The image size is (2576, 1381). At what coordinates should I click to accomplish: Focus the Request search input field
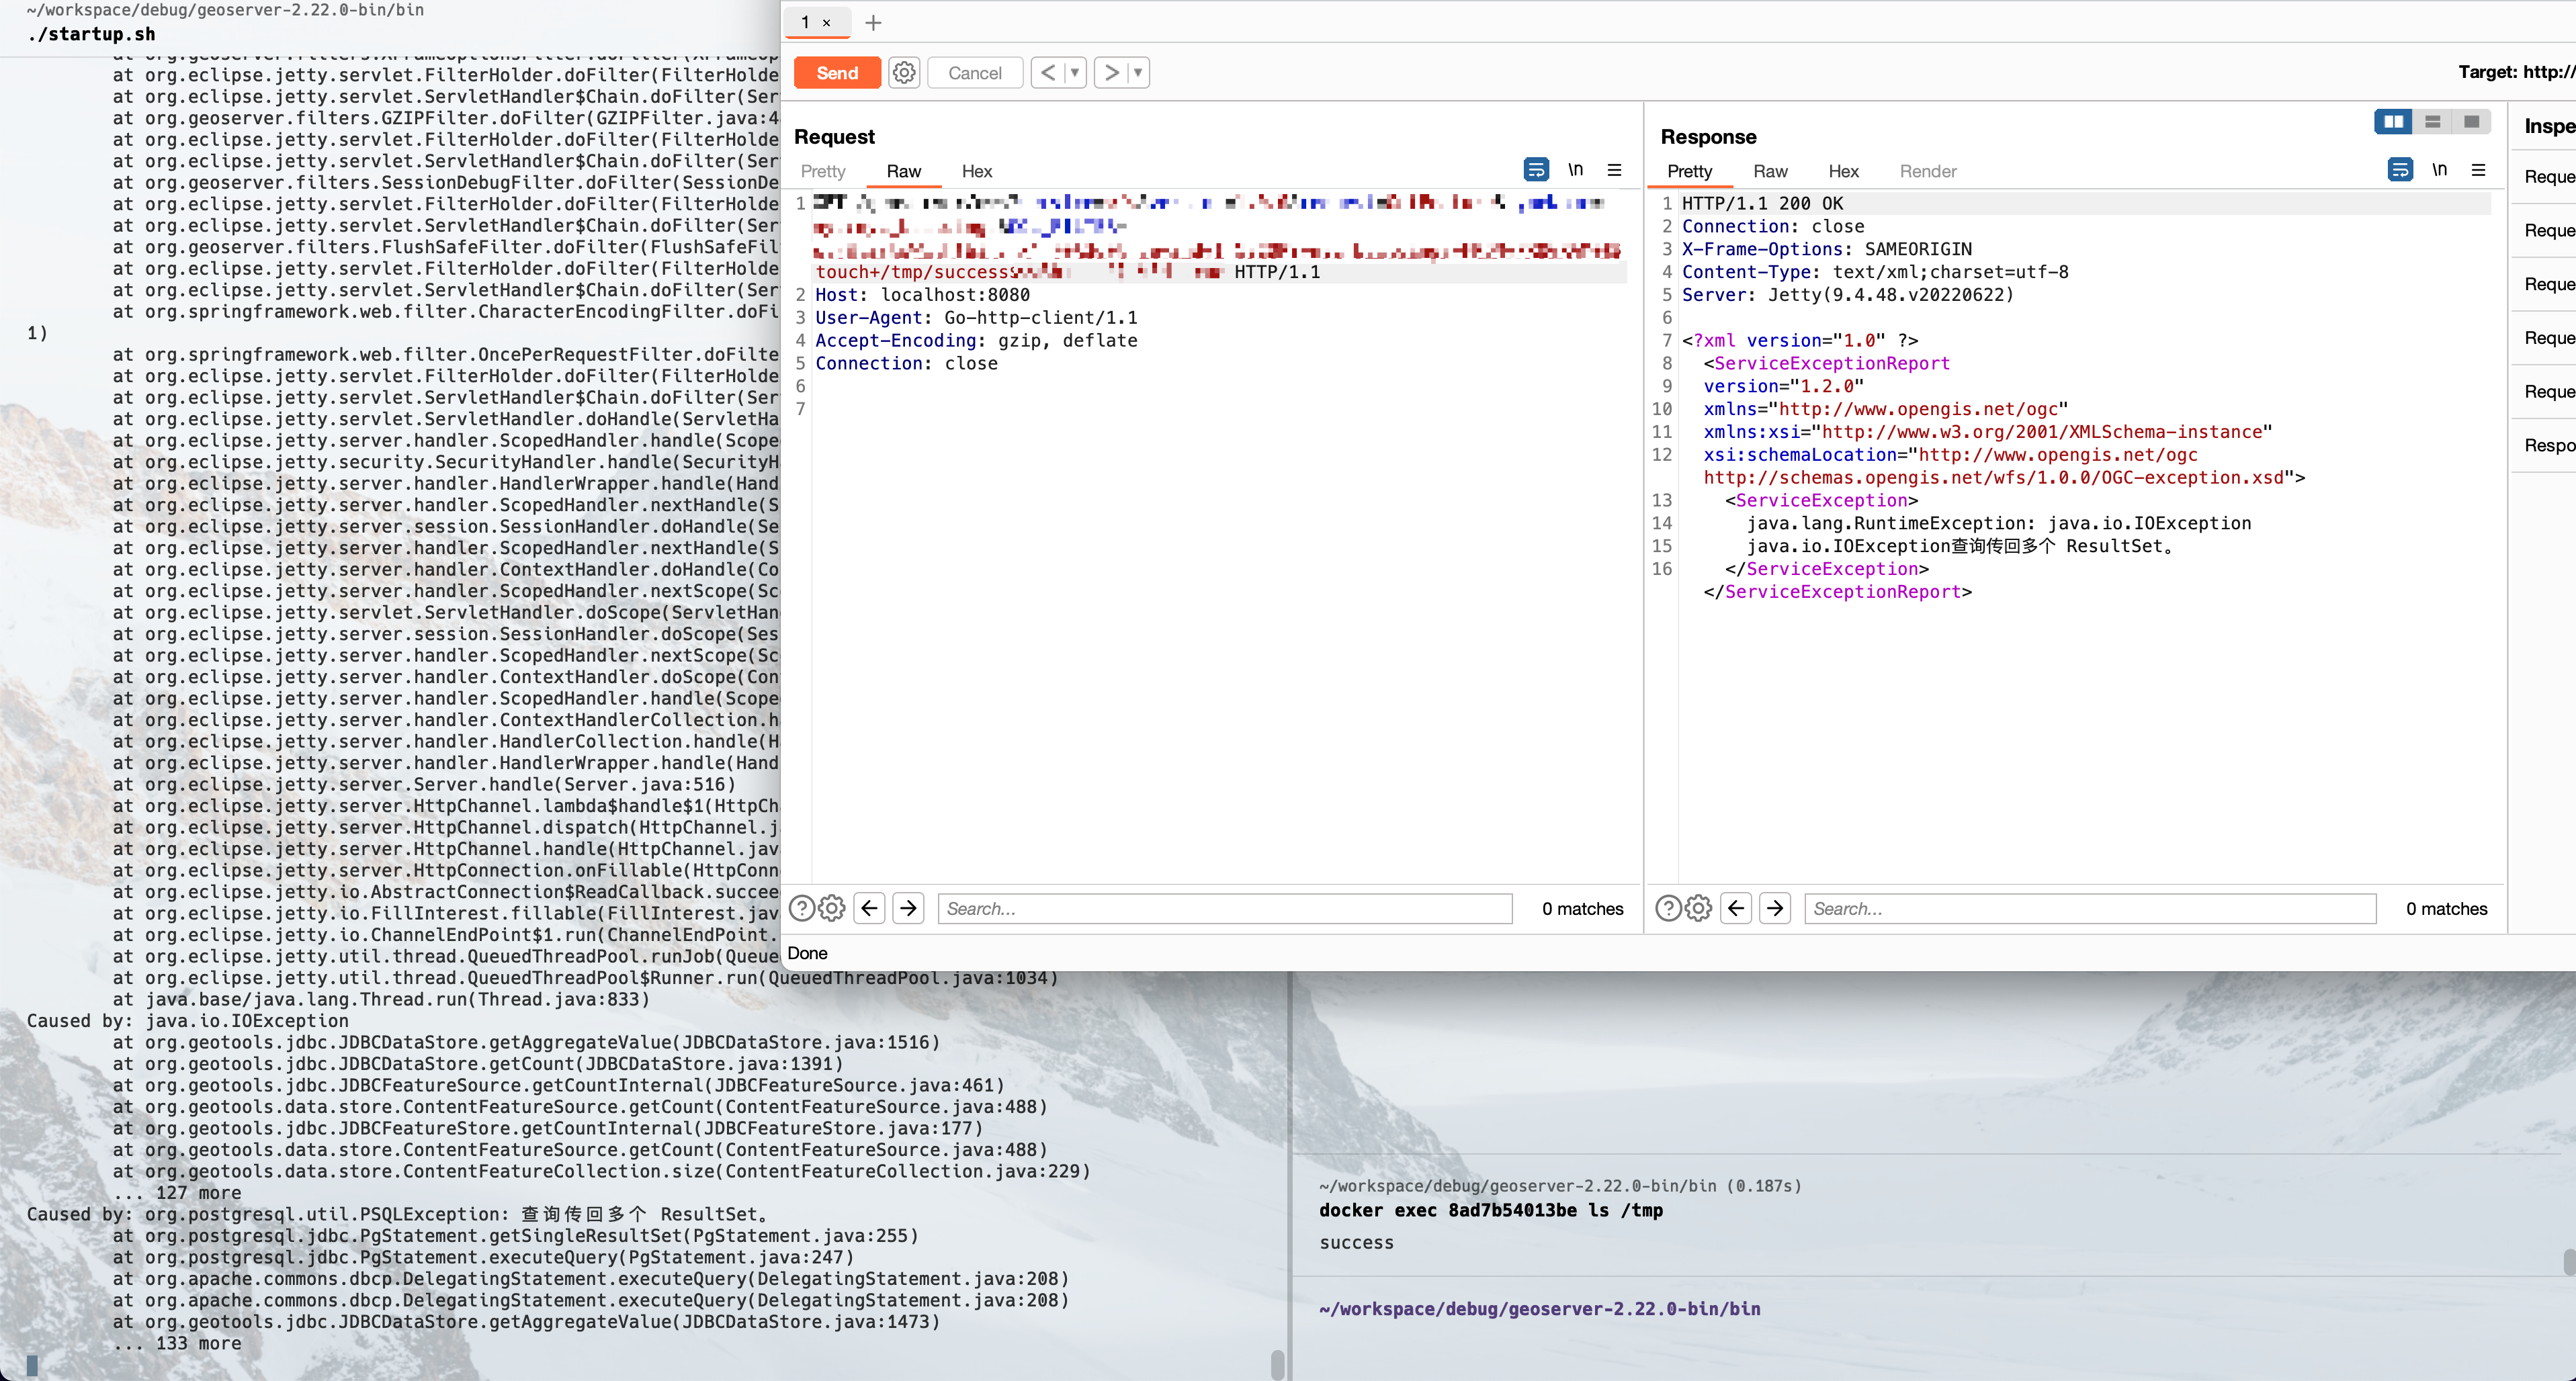pyautogui.click(x=1224, y=908)
